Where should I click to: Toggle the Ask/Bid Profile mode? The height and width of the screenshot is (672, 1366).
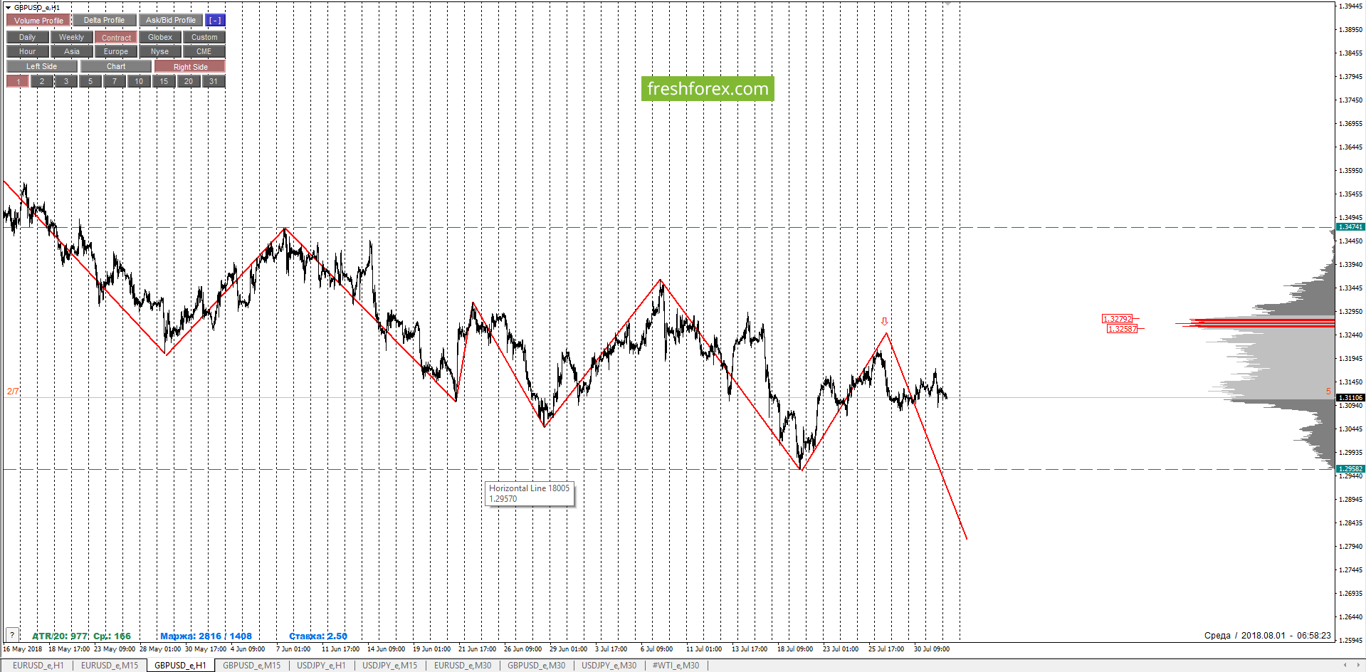171,21
